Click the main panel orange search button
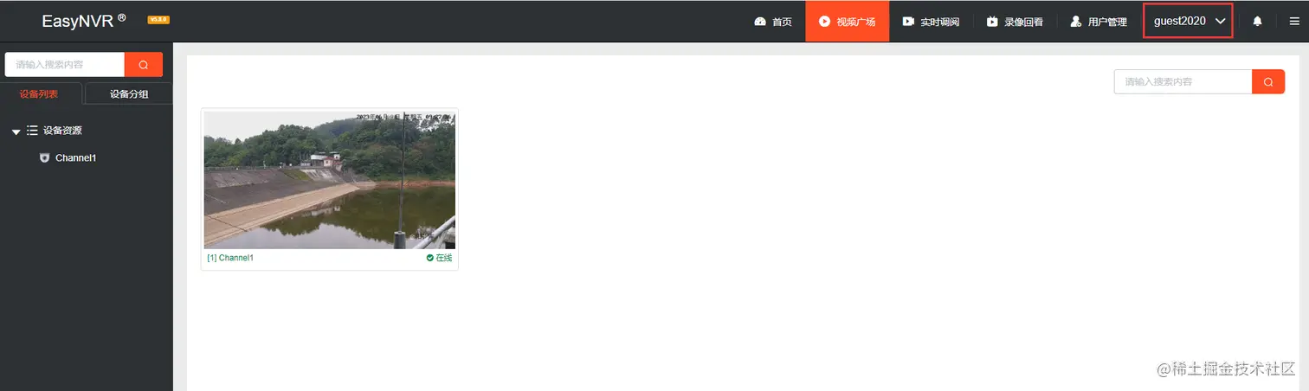 (1268, 81)
